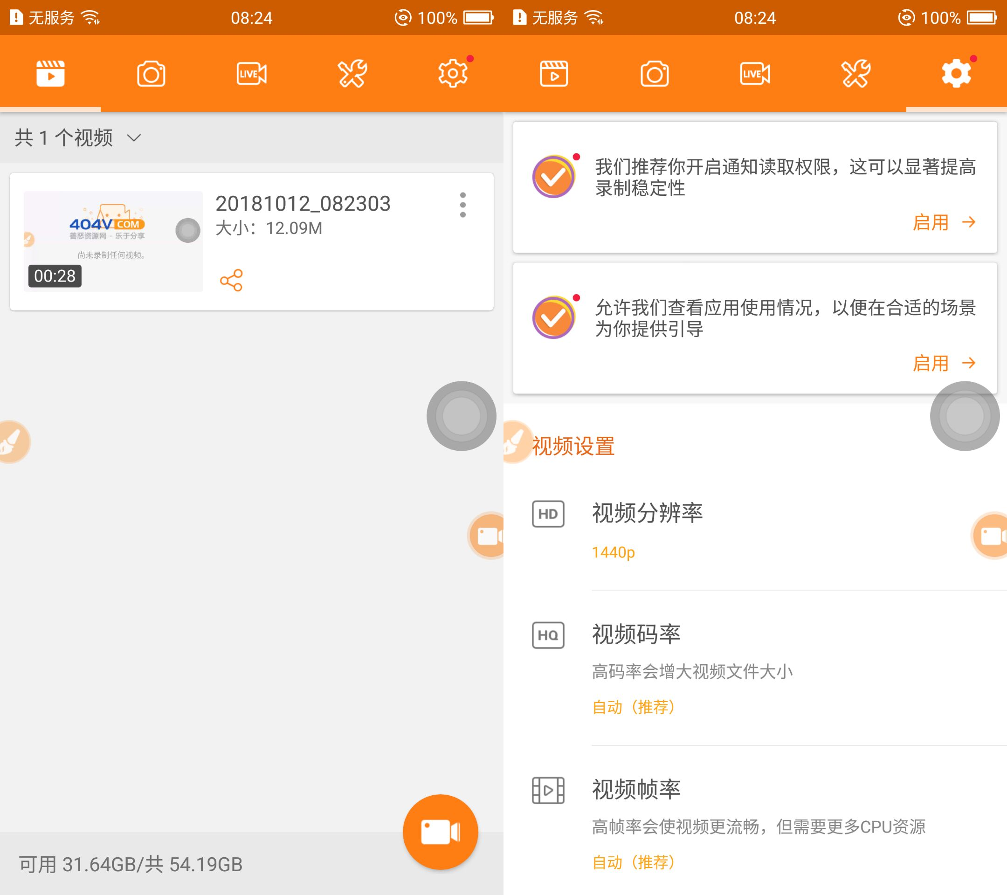Open the screenshot camera tab on left screen
1007x895 pixels.
pos(151,74)
